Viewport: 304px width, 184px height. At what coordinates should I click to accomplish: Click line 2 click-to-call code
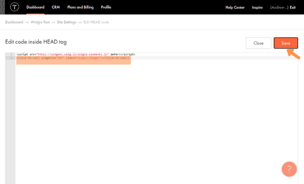click(73, 58)
